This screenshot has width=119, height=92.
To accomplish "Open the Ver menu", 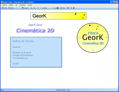I will (16, 5).
